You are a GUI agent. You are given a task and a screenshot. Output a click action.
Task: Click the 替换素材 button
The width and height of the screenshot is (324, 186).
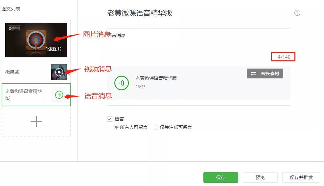265,73
